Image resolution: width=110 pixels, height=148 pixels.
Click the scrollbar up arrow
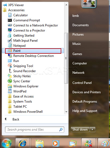point(66,5)
